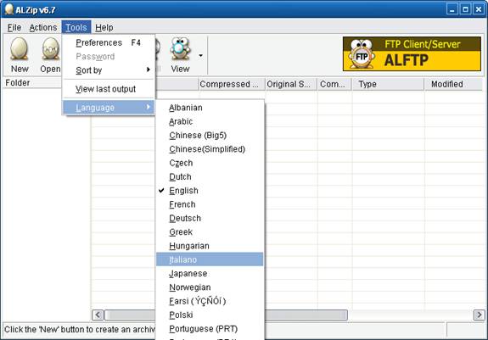Image resolution: width=488 pixels, height=340 pixels.
Task: Select Chinese (Big5) language
Action: point(210,135)
